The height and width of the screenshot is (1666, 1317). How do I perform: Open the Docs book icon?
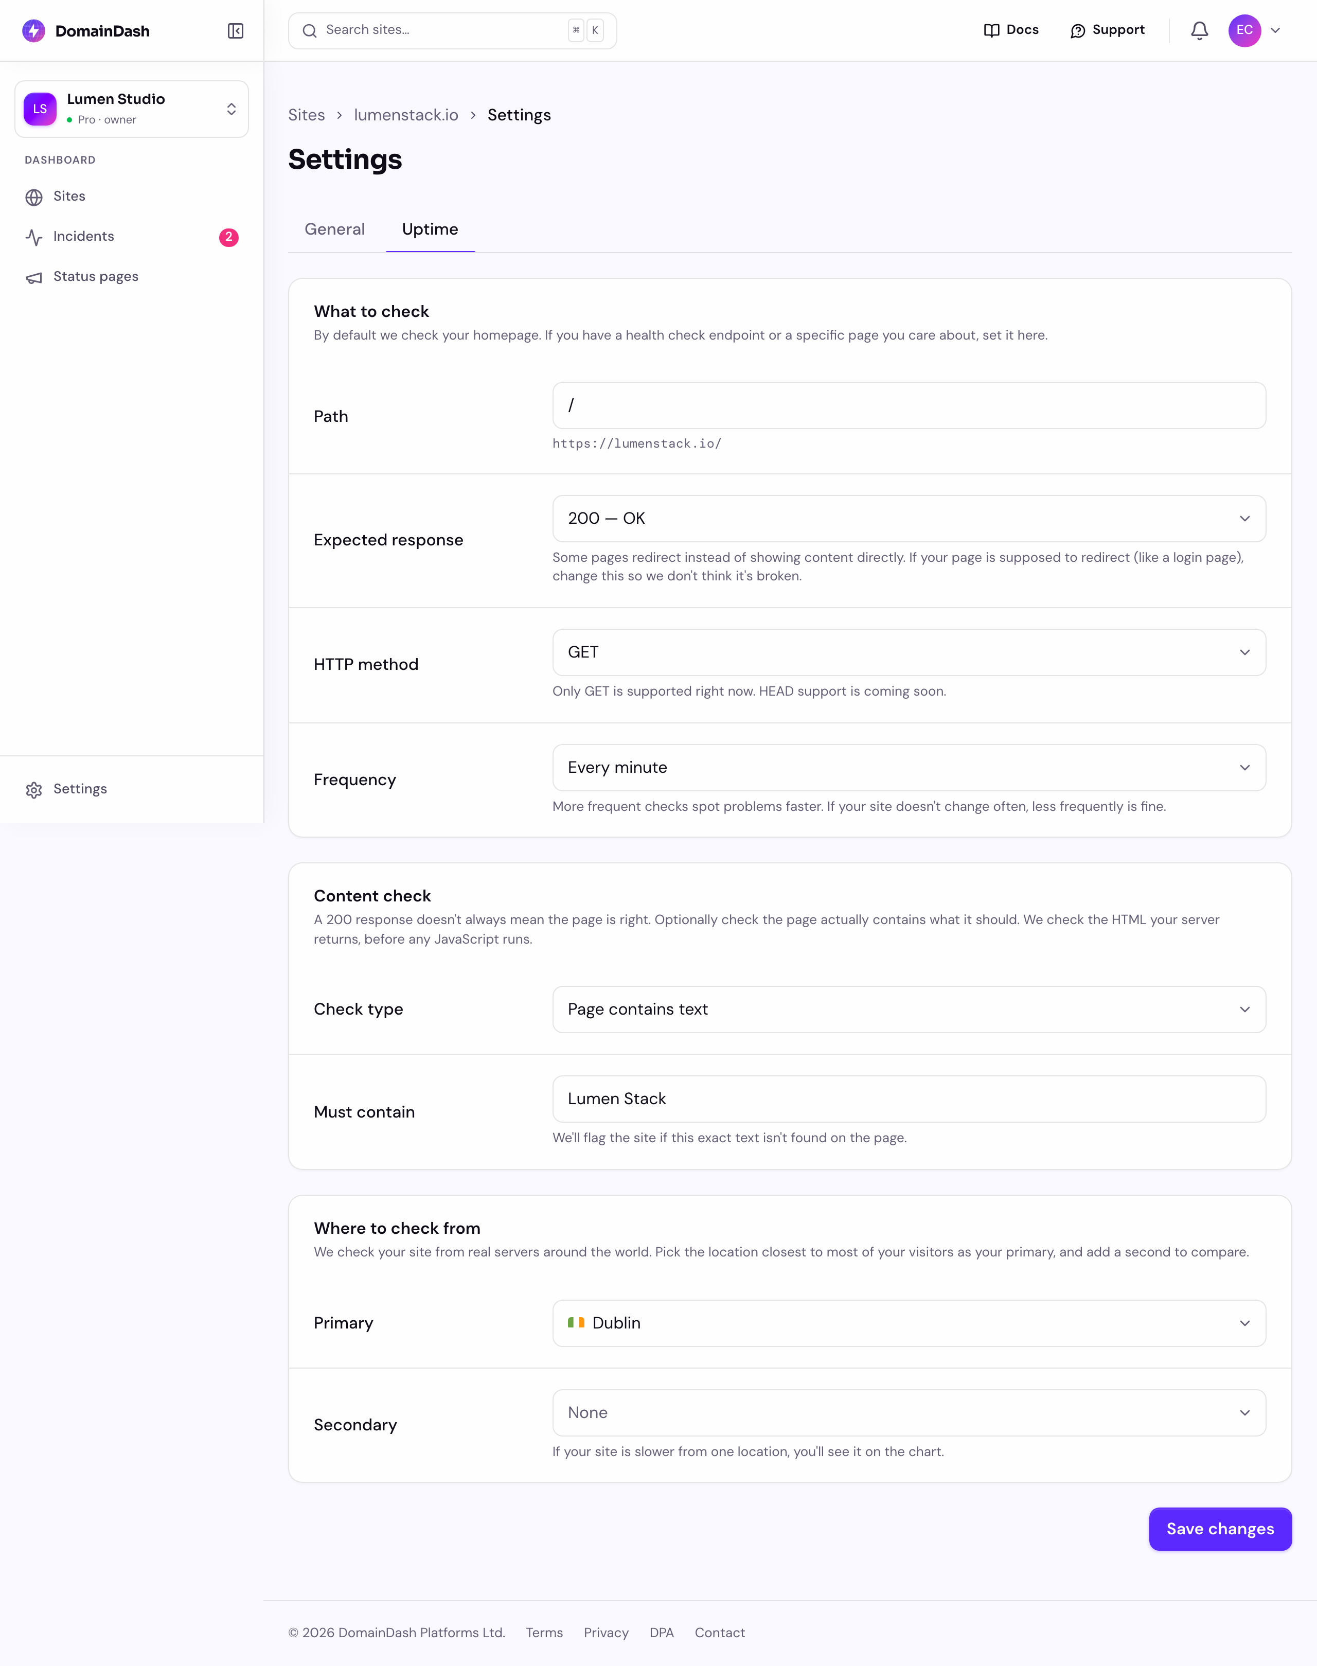tap(991, 31)
